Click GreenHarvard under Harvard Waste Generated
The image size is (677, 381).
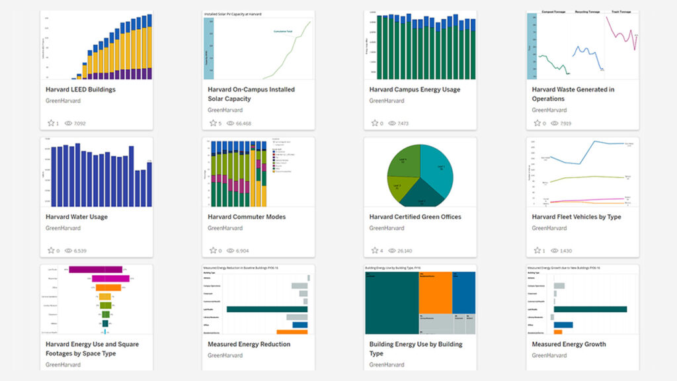[549, 110]
